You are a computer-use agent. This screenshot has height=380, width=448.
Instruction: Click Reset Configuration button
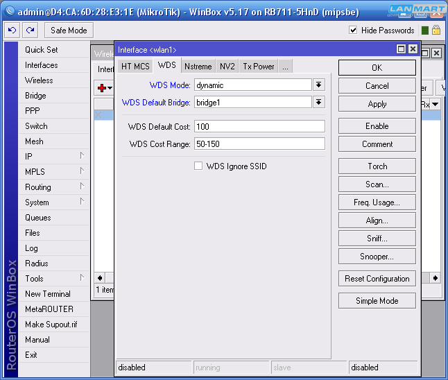point(377,279)
